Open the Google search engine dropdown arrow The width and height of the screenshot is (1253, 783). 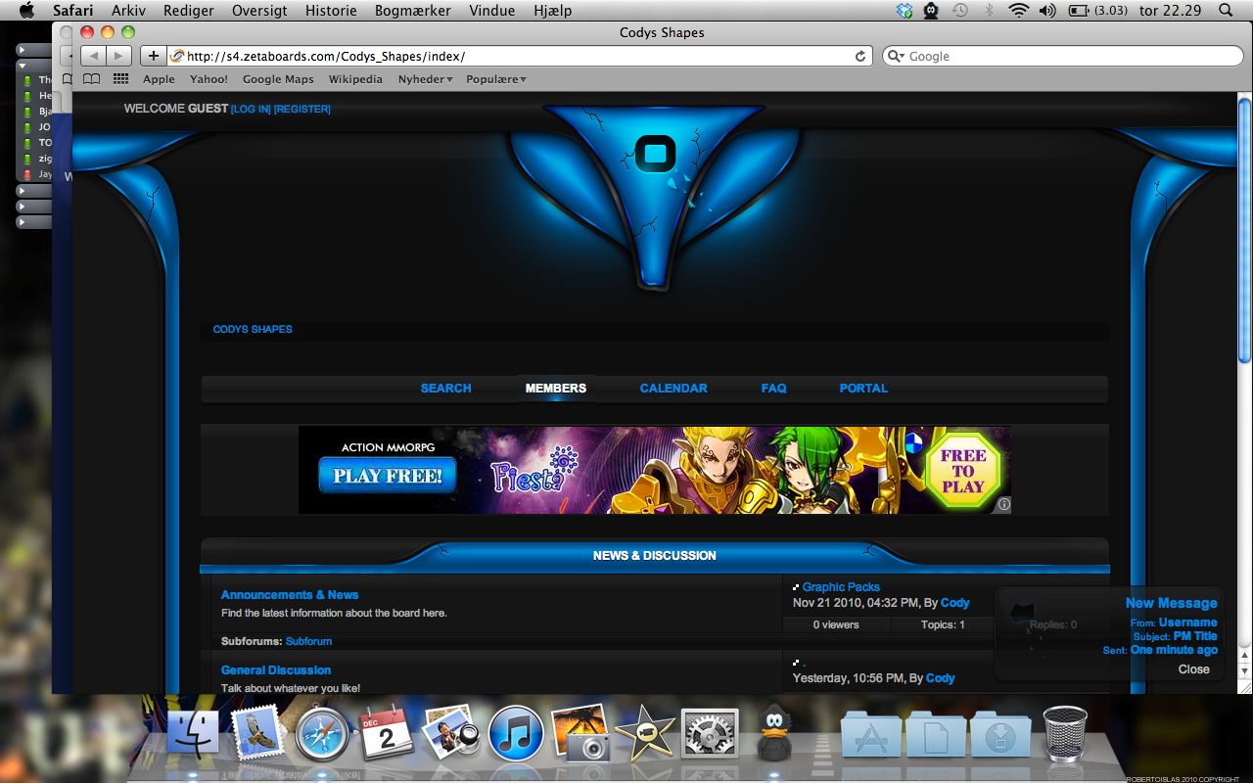click(x=896, y=57)
